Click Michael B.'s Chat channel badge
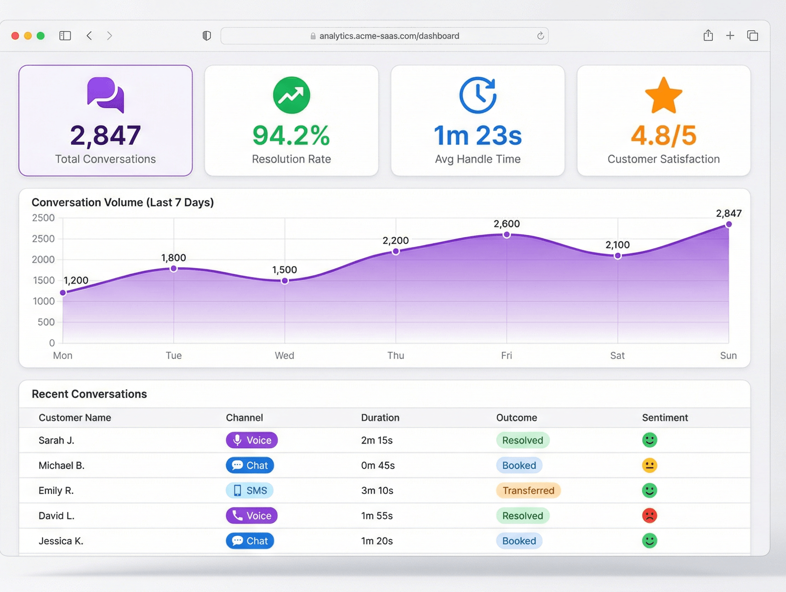Image resolution: width=786 pixels, height=592 pixels. click(250, 466)
